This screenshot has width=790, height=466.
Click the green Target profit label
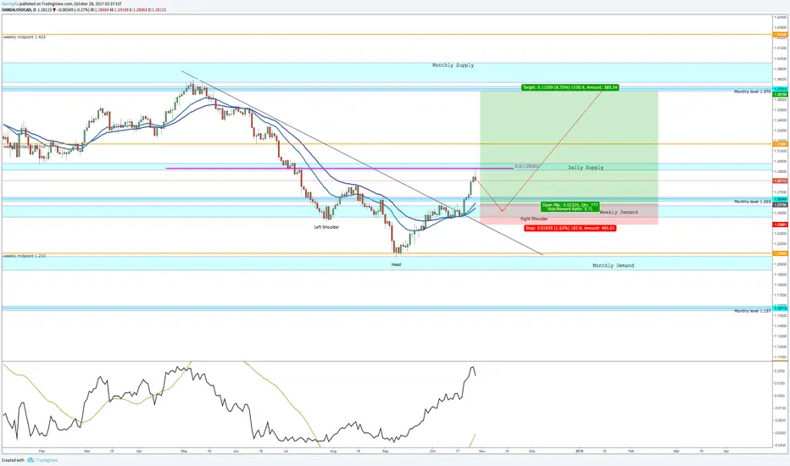click(570, 87)
